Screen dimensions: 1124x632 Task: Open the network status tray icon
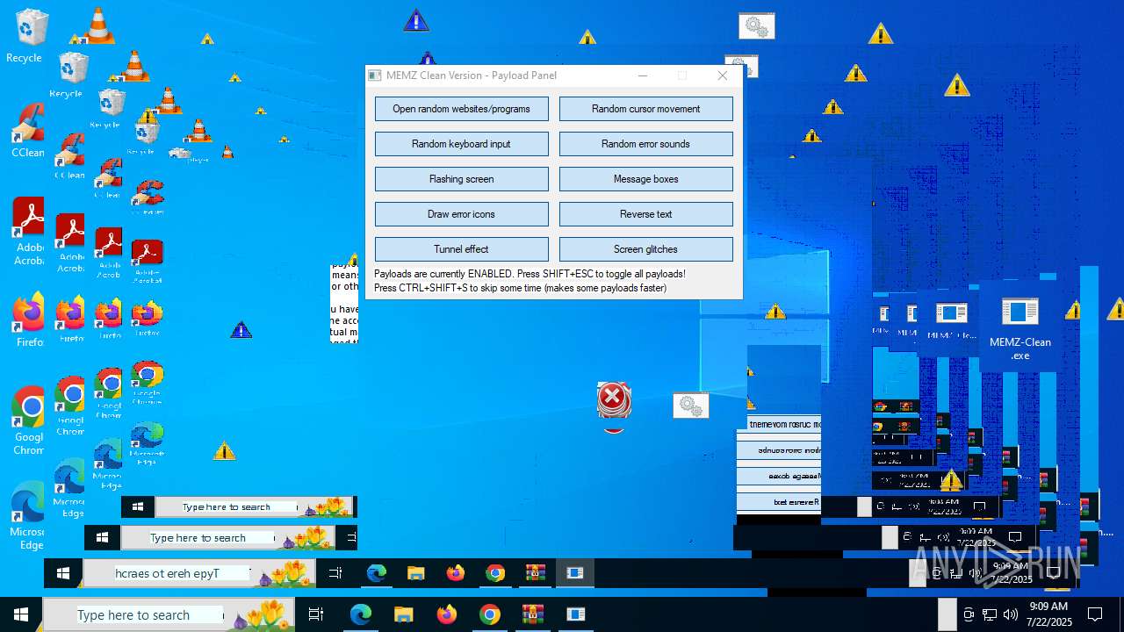(x=990, y=614)
